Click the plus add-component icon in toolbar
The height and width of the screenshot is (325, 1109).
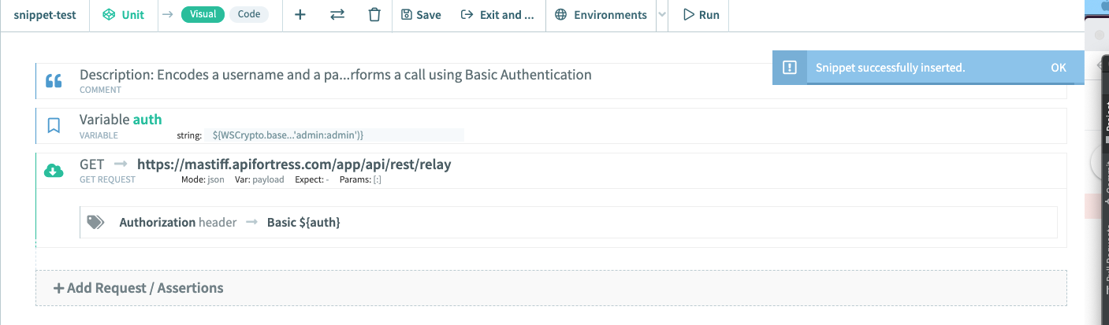point(300,15)
